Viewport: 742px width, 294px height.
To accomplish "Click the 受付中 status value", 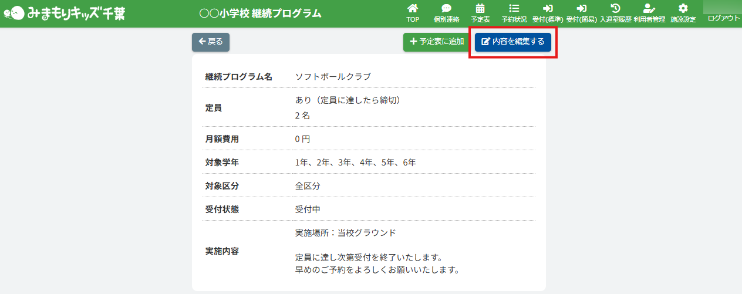I will [308, 209].
